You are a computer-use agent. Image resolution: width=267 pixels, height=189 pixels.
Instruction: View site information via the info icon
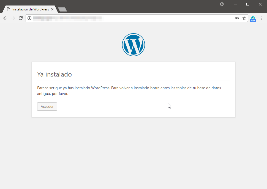coord(29,18)
